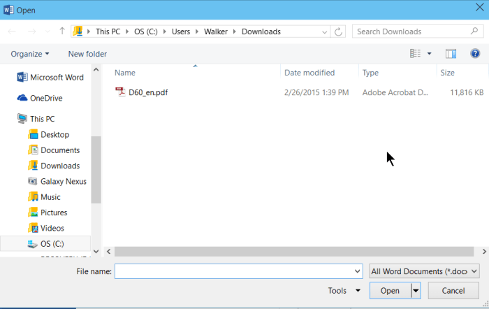Viewport: 489px width, 309px height.
Task: Toggle the preview pane
Action: (451, 54)
